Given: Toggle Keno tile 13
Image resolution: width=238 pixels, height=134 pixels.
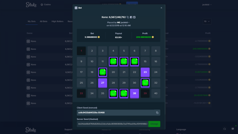Looking at the screenshot, I should coord(124,62).
